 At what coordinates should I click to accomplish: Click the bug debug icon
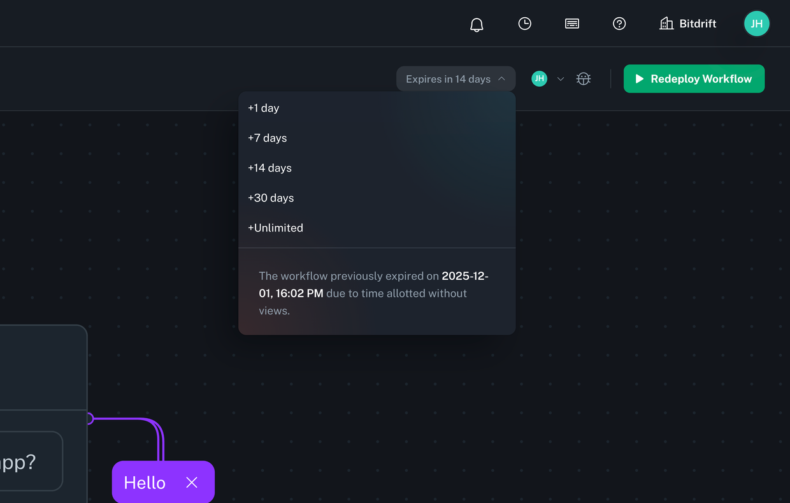click(x=583, y=78)
